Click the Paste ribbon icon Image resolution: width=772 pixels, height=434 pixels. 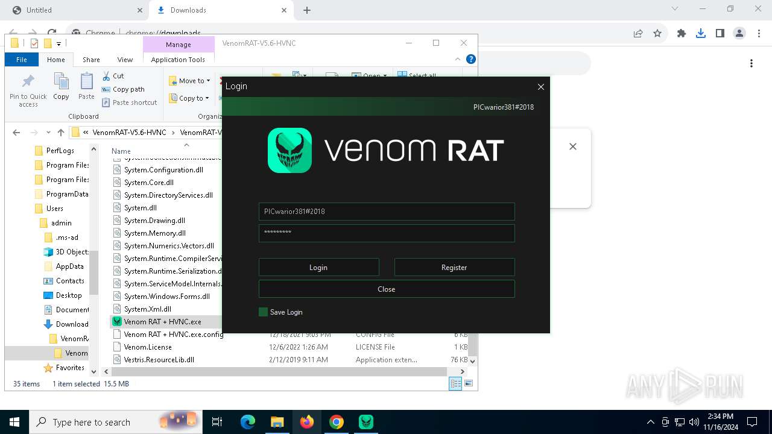[x=86, y=86]
